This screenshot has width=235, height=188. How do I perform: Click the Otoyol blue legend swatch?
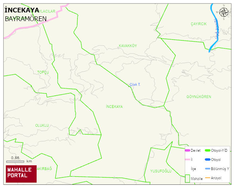point(208,159)
